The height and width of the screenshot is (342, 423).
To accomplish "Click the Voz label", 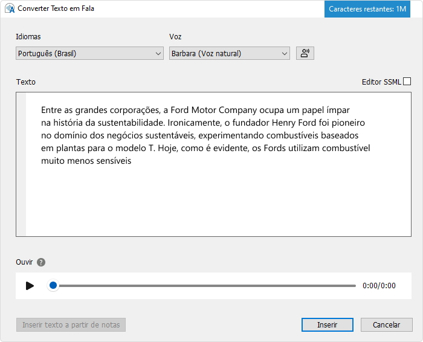I will 175,36.
